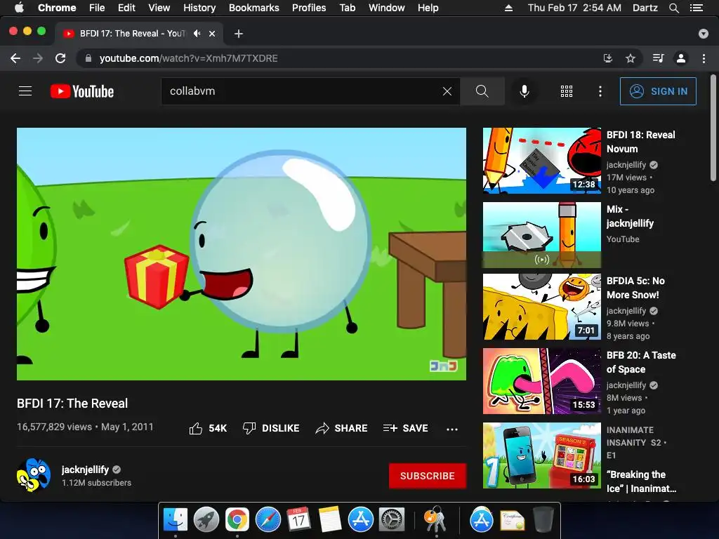Viewport: 719px width, 539px height.
Task: Open the BFB 20 video thumbnail
Action: pos(541,381)
